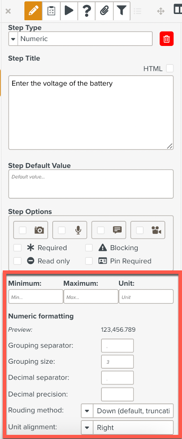Click the red trash delete button

(167, 39)
